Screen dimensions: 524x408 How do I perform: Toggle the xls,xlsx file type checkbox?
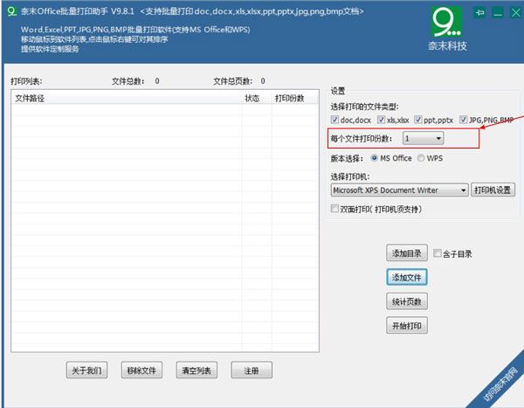tap(381, 120)
